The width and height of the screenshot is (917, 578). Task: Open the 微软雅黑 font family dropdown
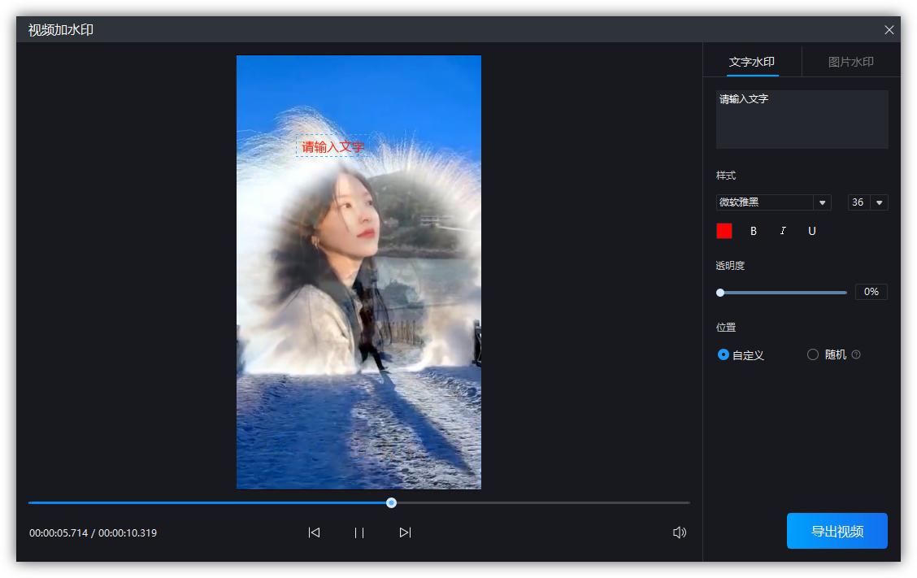point(822,202)
